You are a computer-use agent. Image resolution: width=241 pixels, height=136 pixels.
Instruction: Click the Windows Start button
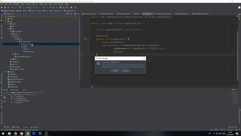point(3,133)
